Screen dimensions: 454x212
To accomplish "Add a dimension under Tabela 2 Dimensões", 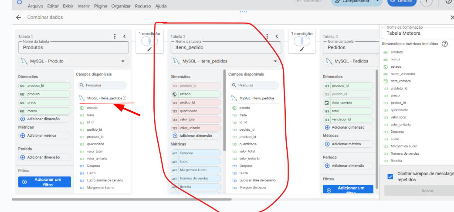I will pos(196,136).
